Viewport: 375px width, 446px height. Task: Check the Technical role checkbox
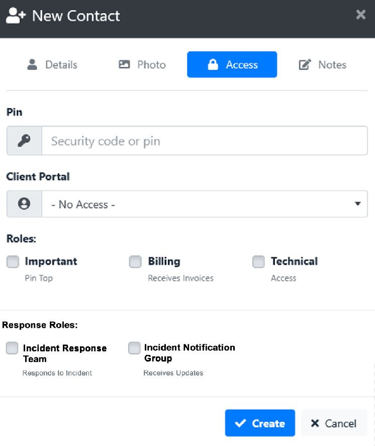coord(258,261)
